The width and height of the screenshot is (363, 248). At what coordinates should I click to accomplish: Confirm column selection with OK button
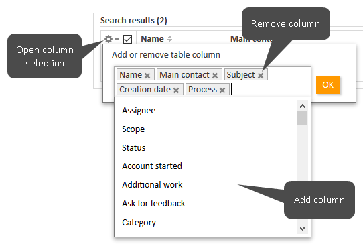coord(328,85)
